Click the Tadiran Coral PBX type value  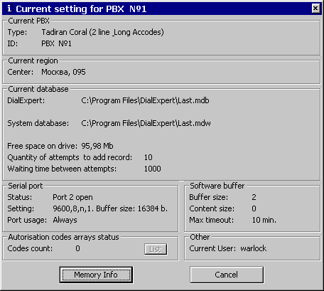click(102, 32)
